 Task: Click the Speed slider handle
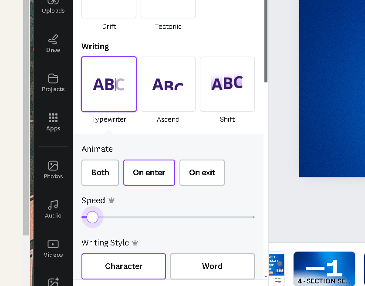(x=92, y=217)
